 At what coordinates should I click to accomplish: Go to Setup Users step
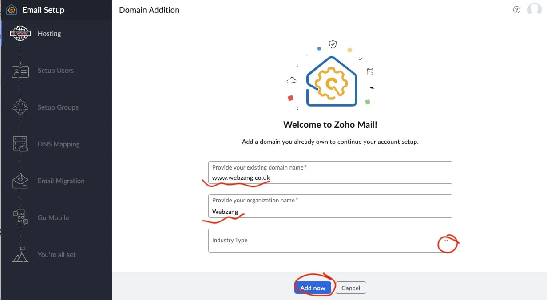[x=55, y=71]
